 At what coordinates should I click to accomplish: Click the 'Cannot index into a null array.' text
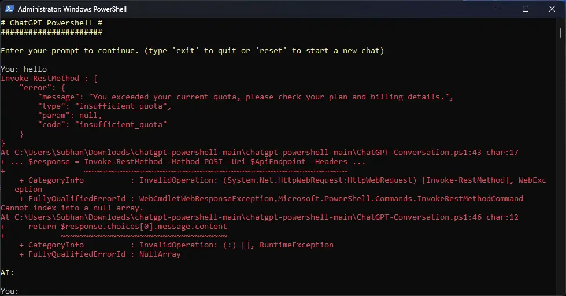tap(72, 208)
